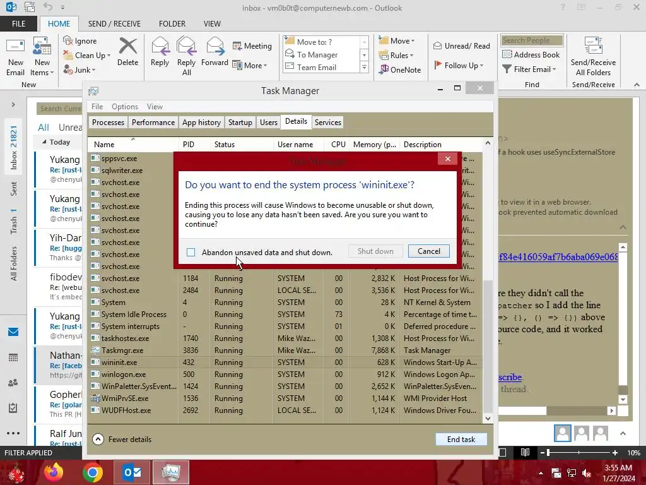Click the Search People field
Image resolution: width=646 pixels, height=485 pixels.
tap(532, 40)
